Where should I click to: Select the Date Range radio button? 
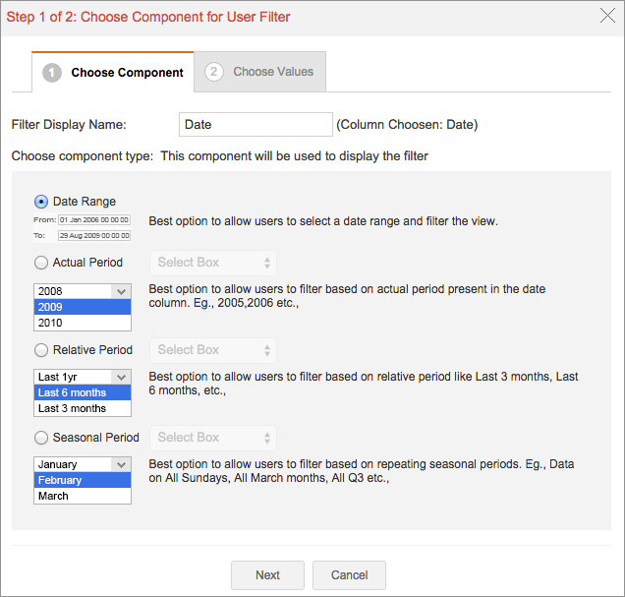pyautogui.click(x=41, y=202)
